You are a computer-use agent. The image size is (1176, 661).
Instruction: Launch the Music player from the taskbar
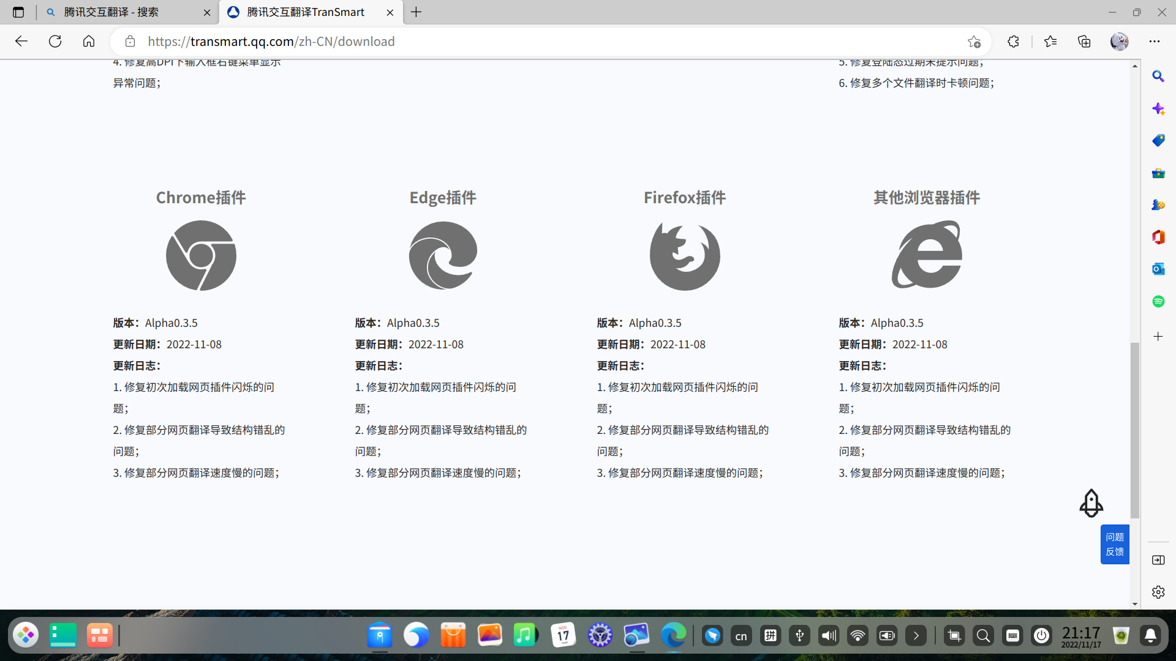[x=526, y=635]
